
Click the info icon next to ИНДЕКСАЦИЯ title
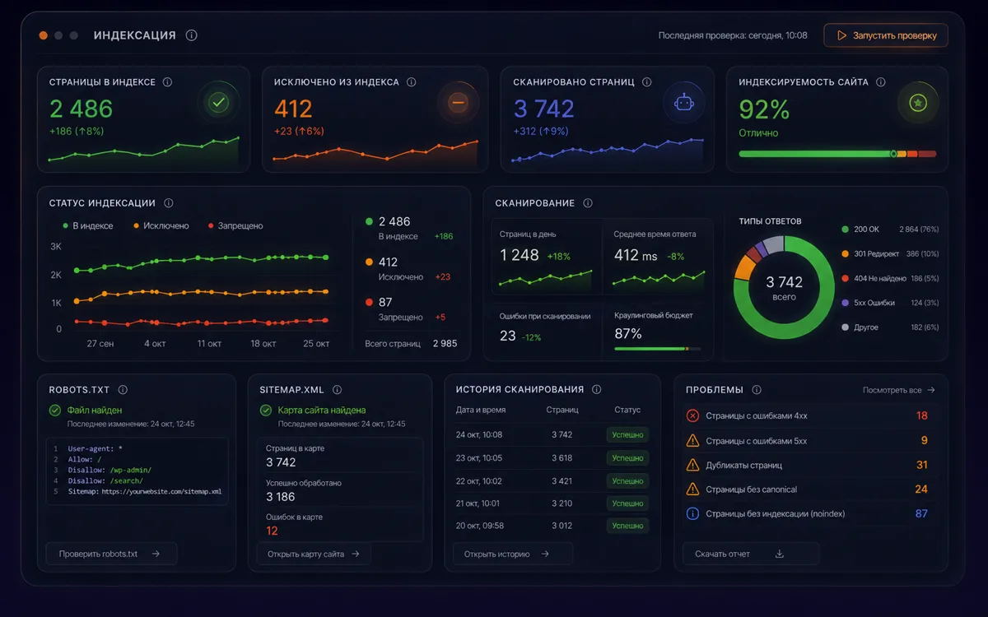coord(192,35)
